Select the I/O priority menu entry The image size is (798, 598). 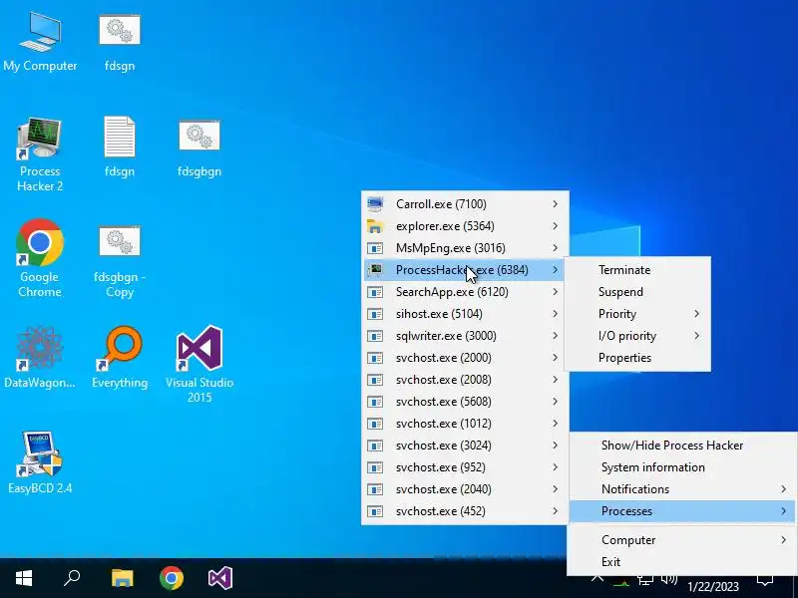click(x=637, y=336)
